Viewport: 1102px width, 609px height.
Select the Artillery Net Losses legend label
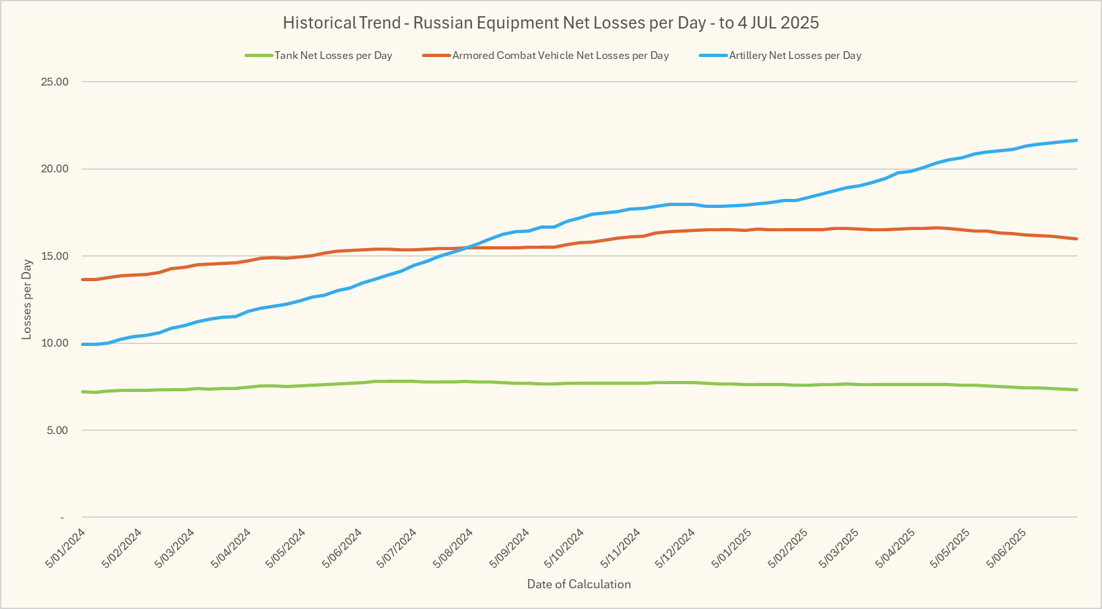tap(795, 56)
